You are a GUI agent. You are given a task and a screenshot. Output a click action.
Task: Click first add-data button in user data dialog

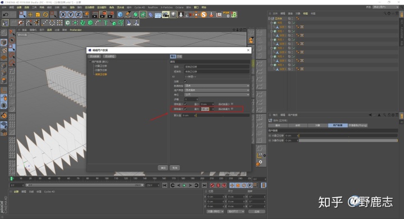pos(94,56)
